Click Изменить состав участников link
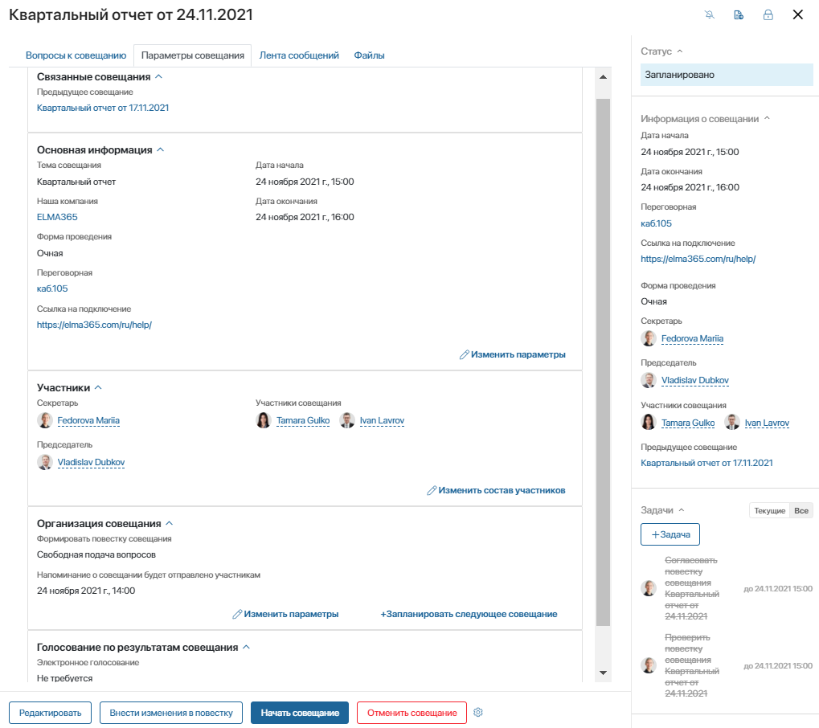 click(x=502, y=490)
